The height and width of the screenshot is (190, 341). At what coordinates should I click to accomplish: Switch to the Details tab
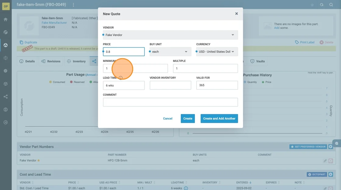point(27,61)
